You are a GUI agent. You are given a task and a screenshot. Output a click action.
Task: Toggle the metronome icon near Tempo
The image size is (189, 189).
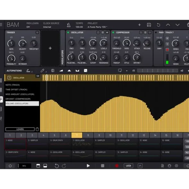click(x=69, y=25)
